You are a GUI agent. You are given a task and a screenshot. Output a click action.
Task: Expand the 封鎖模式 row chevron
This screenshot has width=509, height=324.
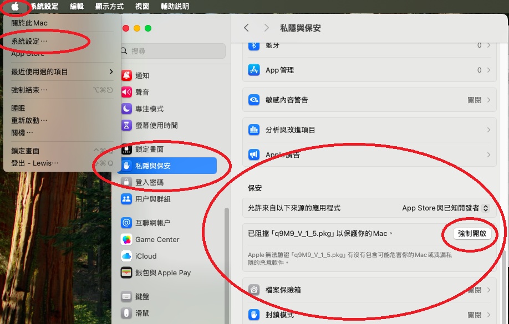[x=488, y=315]
